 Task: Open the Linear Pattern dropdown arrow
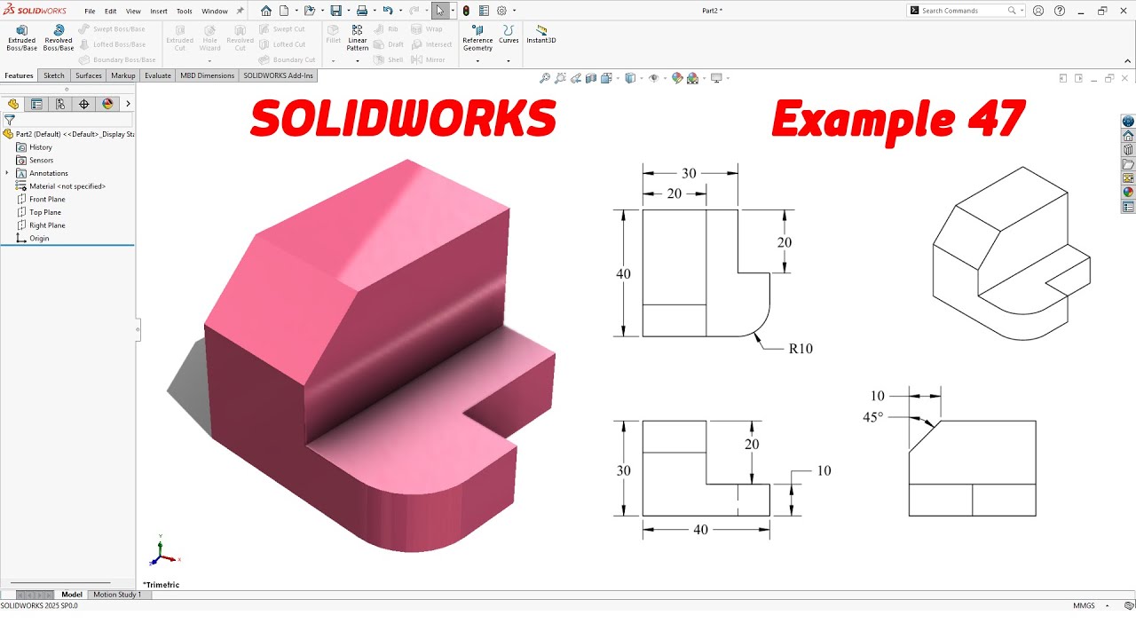(x=358, y=61)
